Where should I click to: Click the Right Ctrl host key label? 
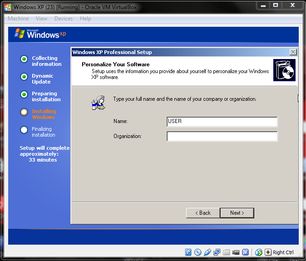coord(283,252)
